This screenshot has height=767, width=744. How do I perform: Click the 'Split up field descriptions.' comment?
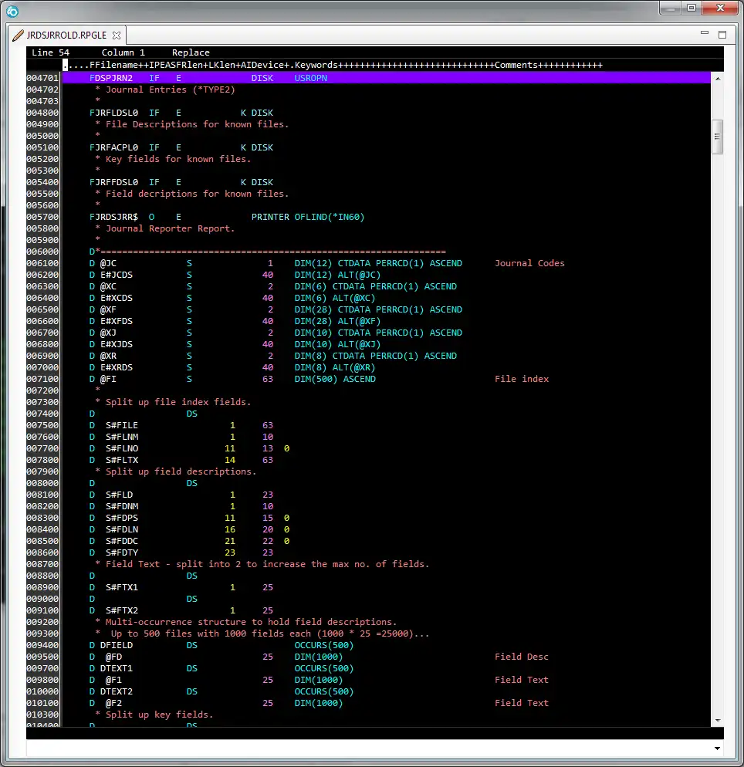click(181, 471)
